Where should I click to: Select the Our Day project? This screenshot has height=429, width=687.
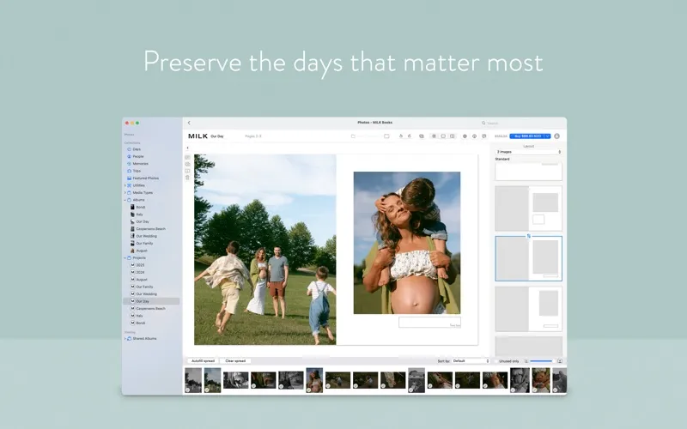[x=152, y=302]
